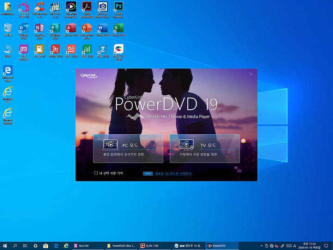This screenshot has width=333, height=250.
Task: Open CyberLink PowerDVD desktop shortcut
Action: point(71,10)
